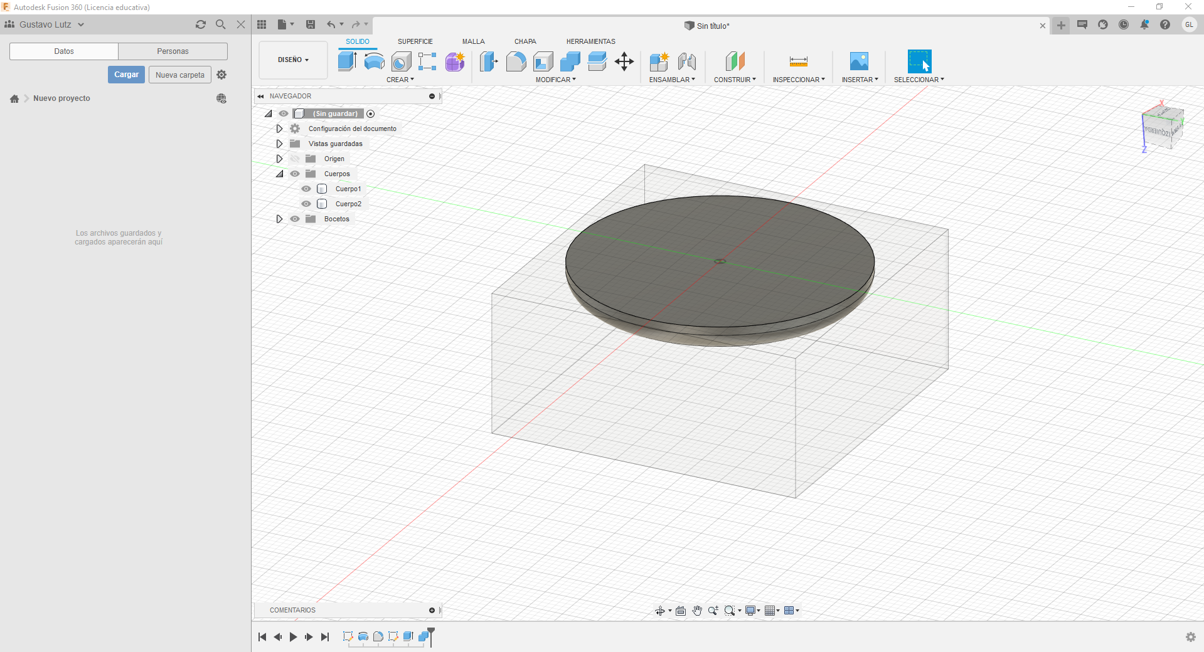Select the Split Body tool
This screenshot has width=1204, height=652.
[x=597, y=61]
